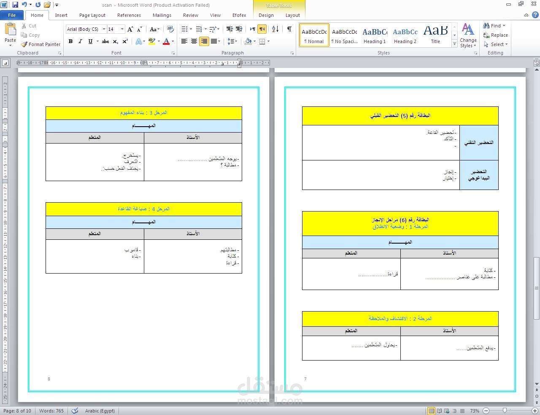Set Right-to-Left text direction
The height and width of the screenshot is (415, 540).
[262, 29]
